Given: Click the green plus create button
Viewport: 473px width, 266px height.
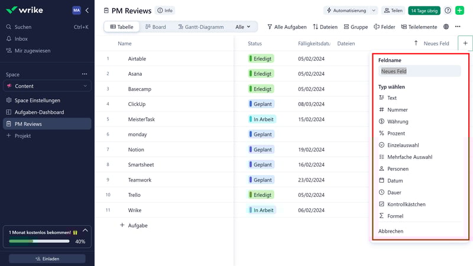Looking at the screenshot, I should (x=460, y=10).
